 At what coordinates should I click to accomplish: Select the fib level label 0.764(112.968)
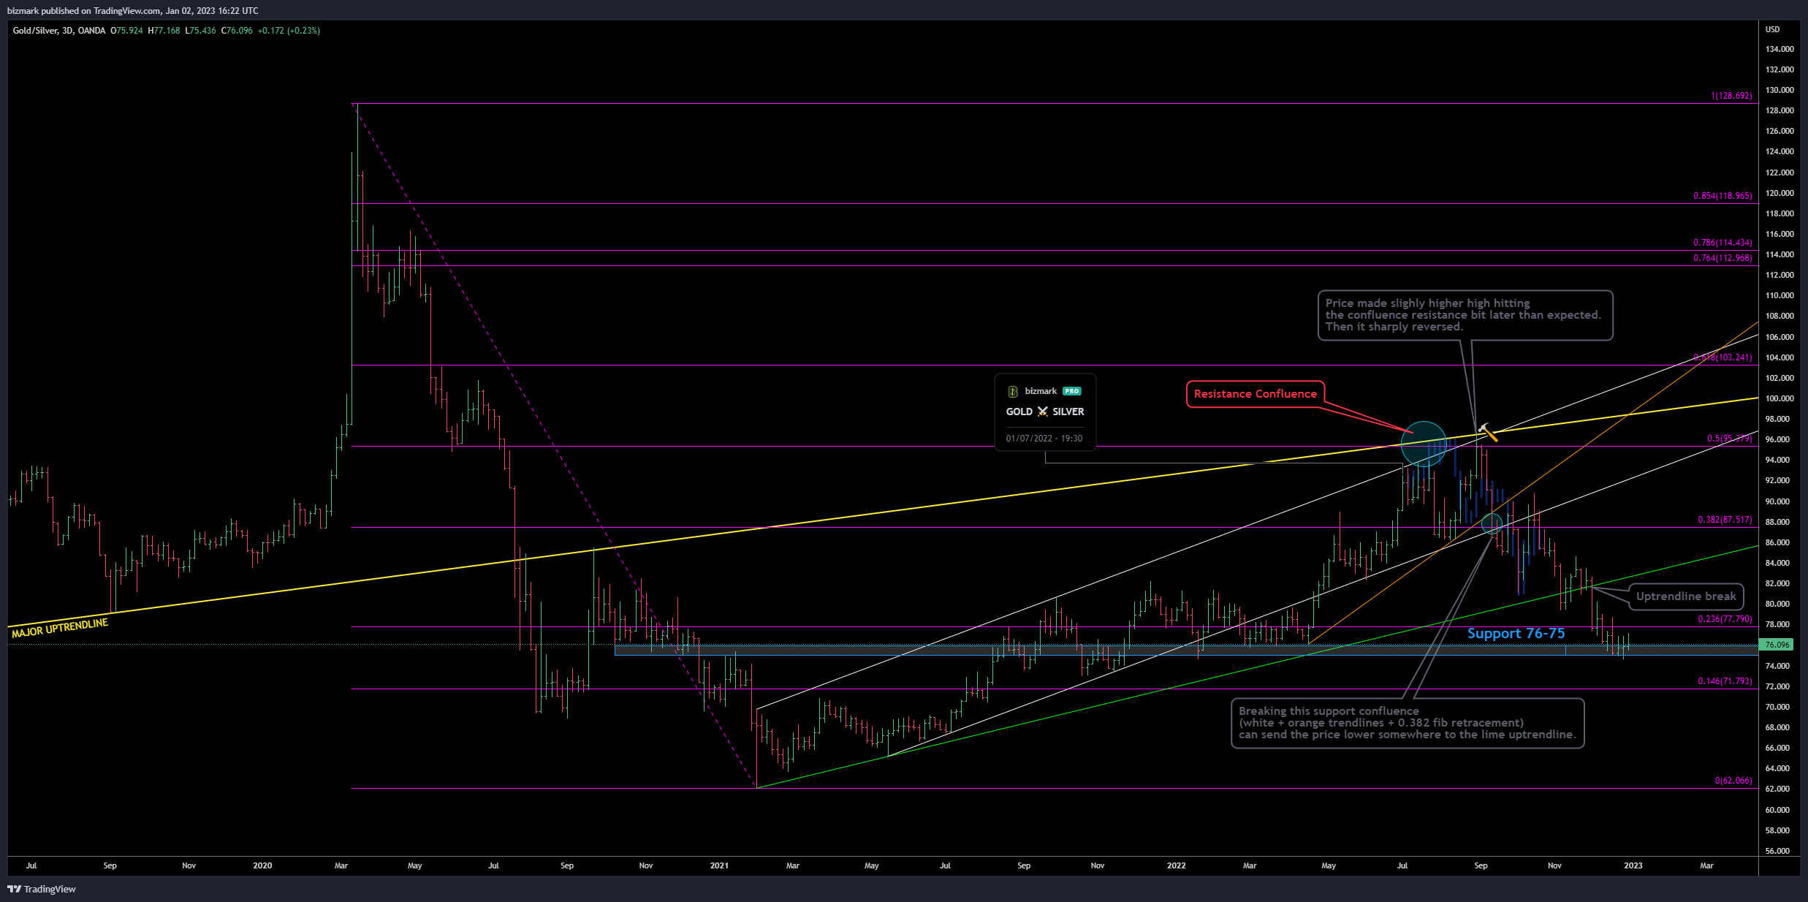point(1722,258)
